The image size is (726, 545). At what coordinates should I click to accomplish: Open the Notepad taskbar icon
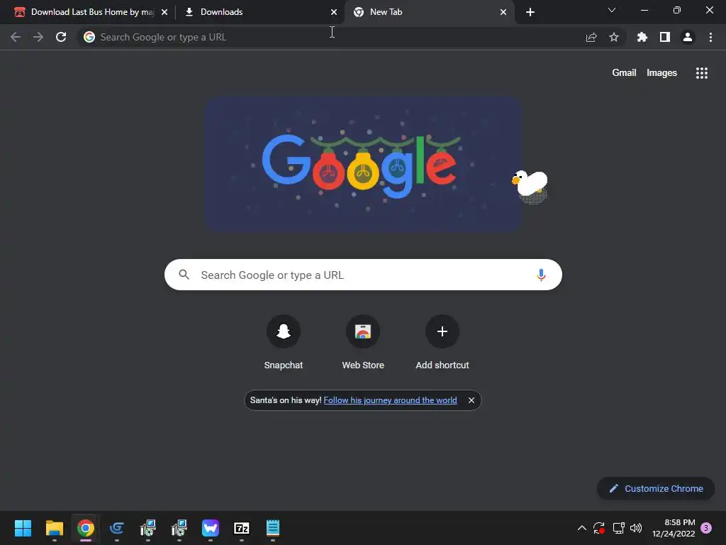pos(273,528)
